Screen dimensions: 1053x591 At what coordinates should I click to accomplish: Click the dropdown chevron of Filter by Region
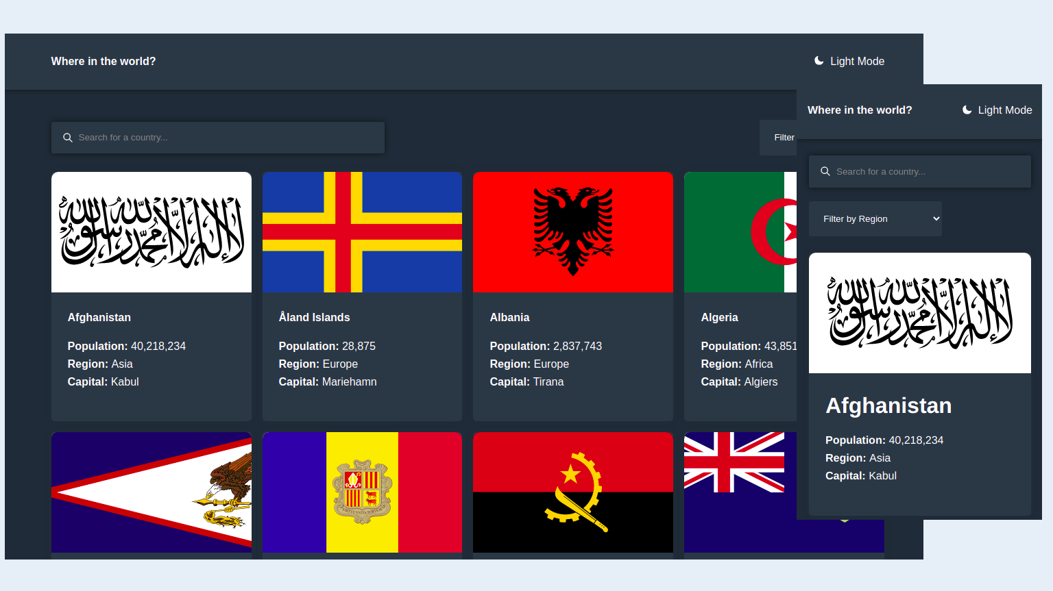[x=936, y=219]
